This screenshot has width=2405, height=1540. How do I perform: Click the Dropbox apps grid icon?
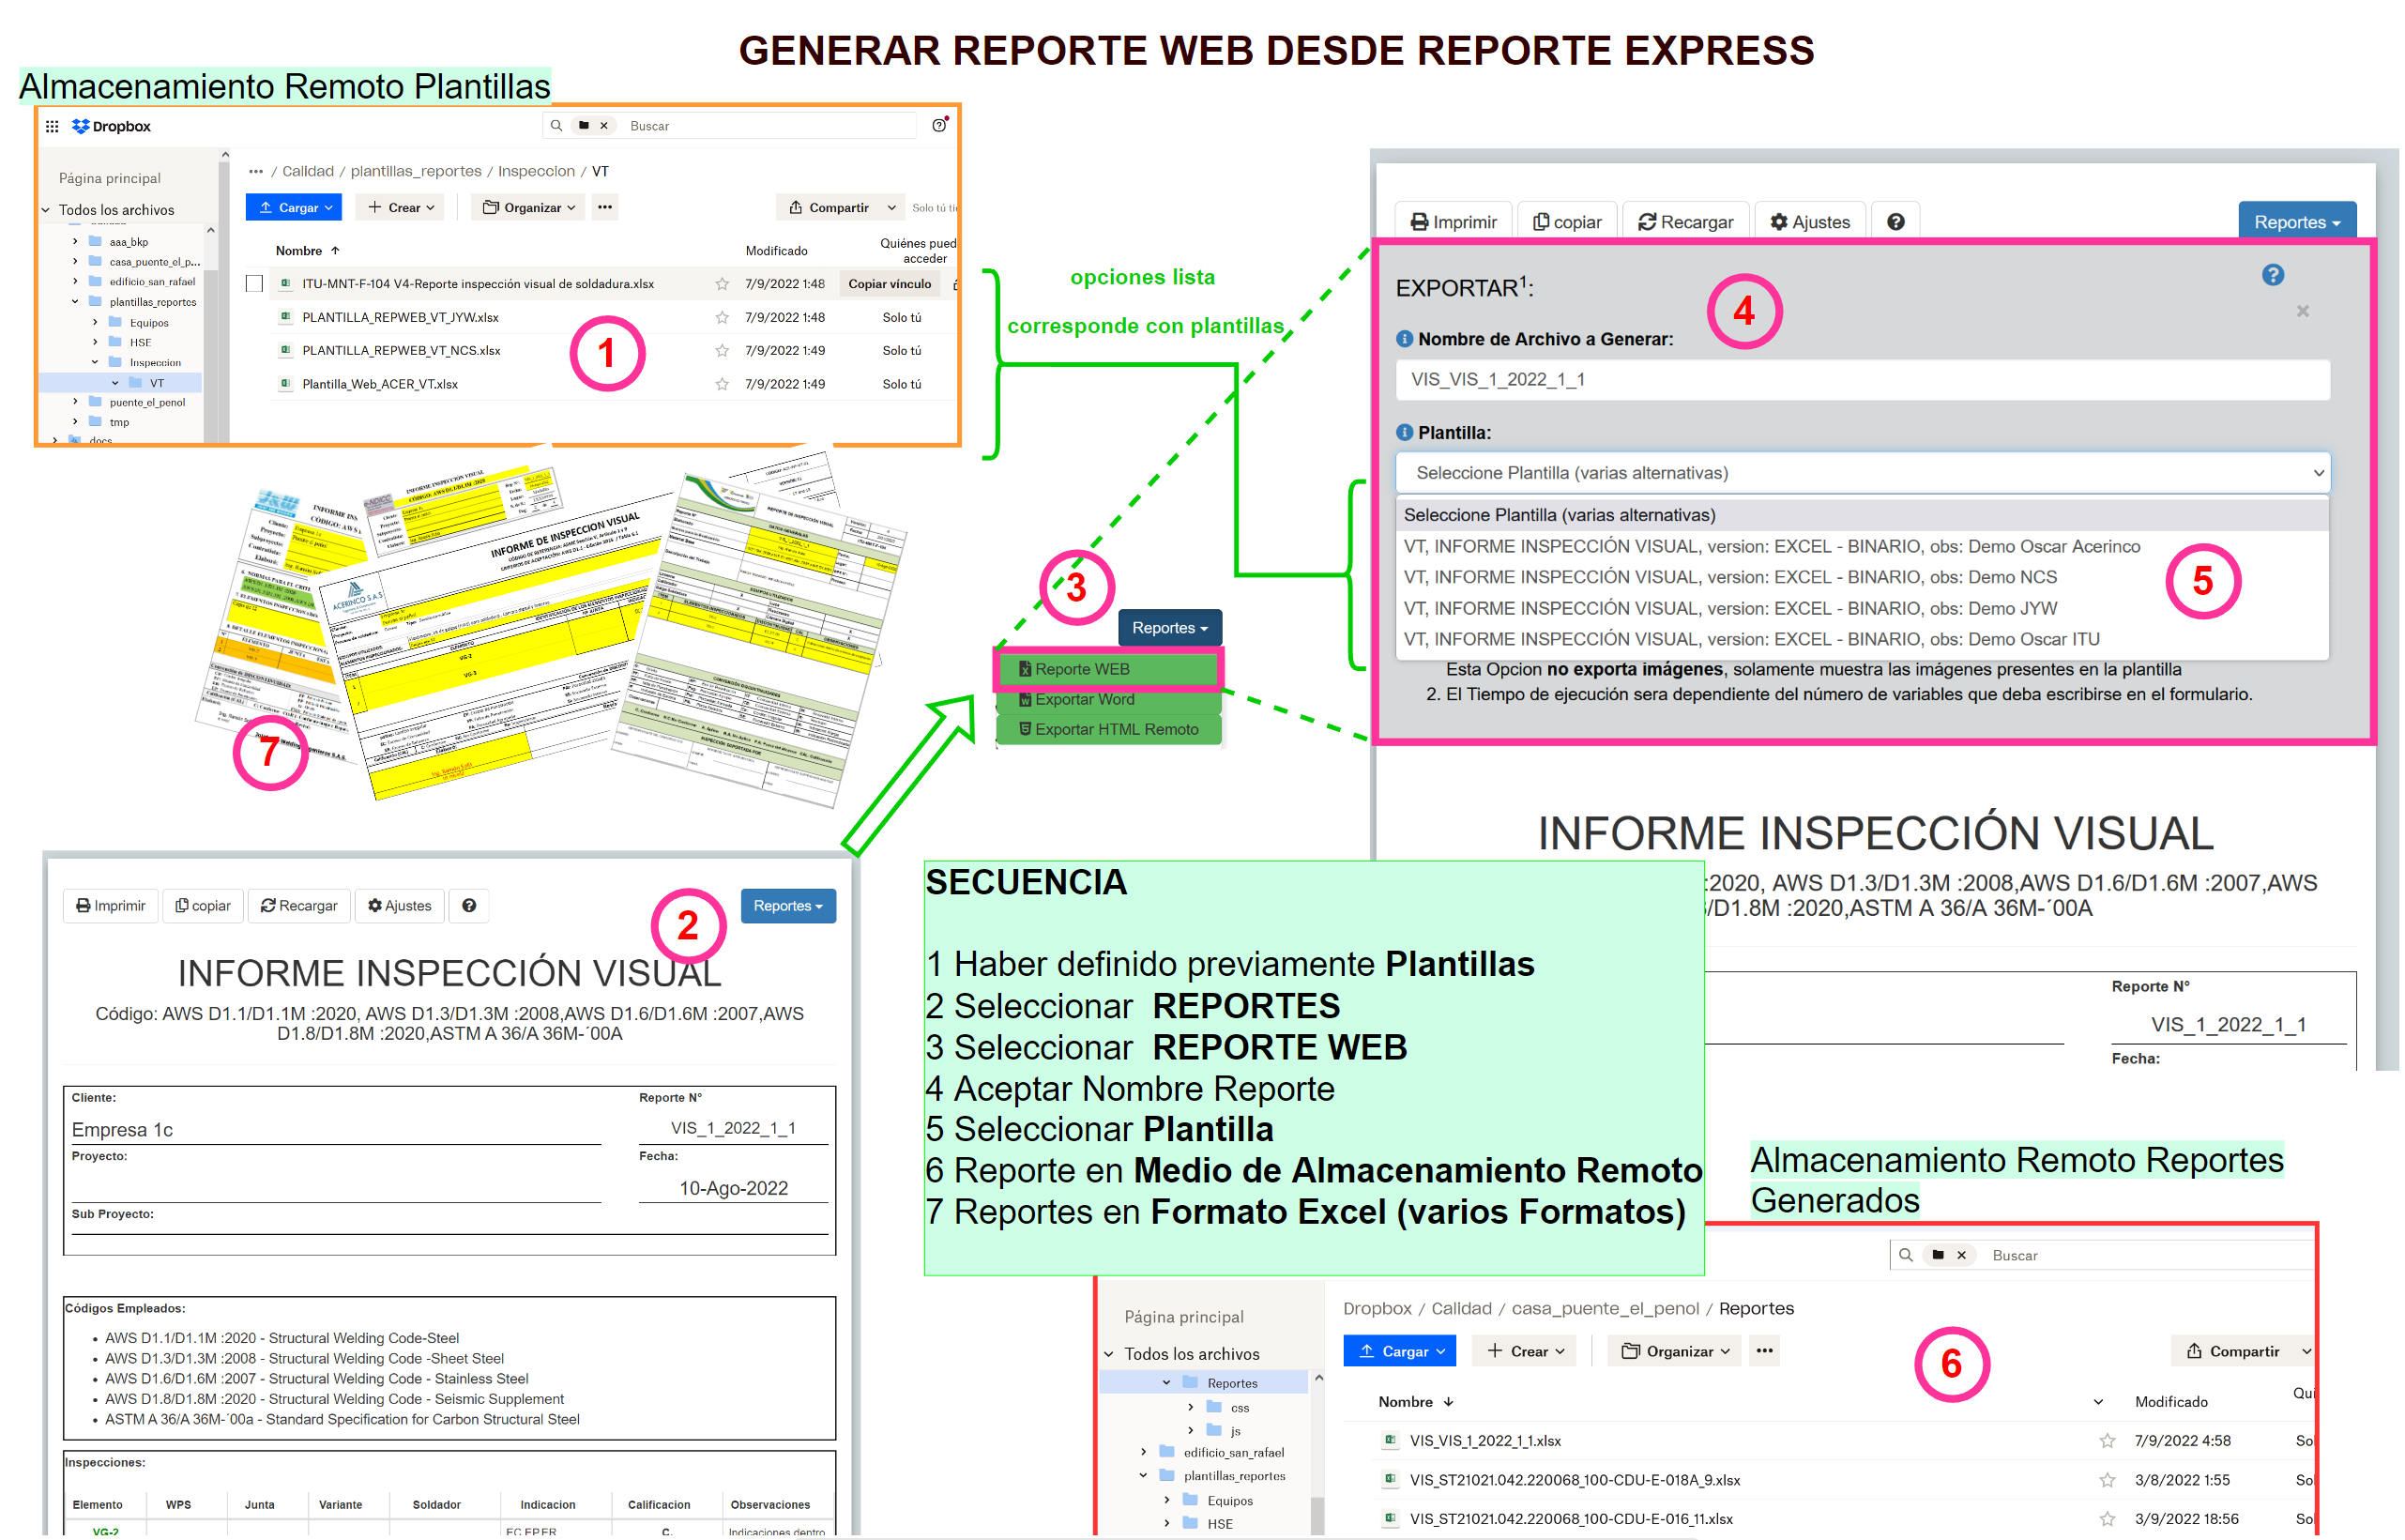52,126
